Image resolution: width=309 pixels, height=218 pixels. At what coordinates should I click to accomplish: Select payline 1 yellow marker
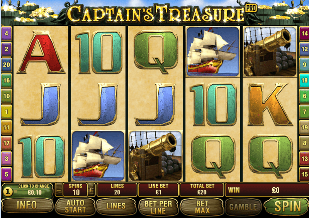[x=7, y=112]
